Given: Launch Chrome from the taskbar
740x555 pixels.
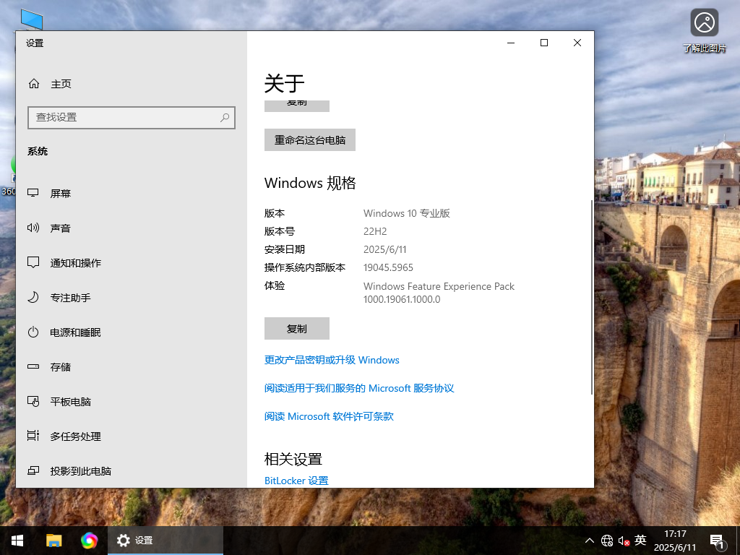Looking at the screenshot, I should (90, 540).
